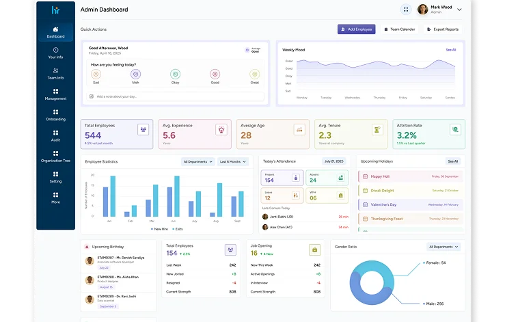Open the Dashboard sidebar item
Image resolution: width=505 pixels, height=322 pixels.
pyautogui.click(x=56, y=32)
